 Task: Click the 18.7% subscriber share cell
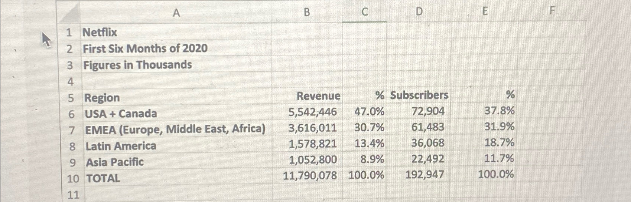click(484, 143)
